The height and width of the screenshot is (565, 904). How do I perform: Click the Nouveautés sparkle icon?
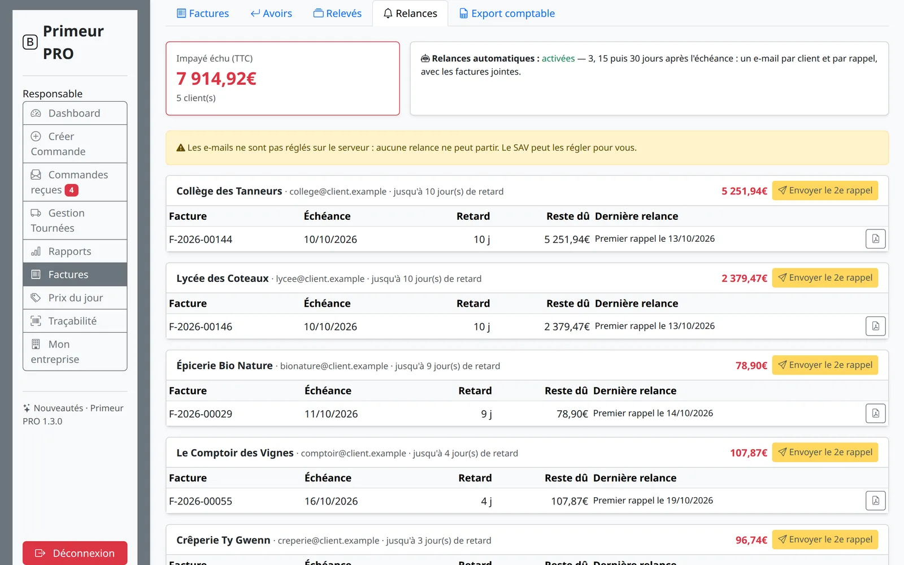point(27,408)
